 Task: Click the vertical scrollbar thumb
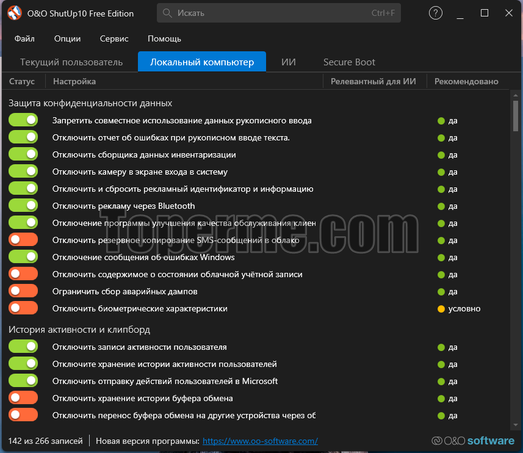[x=516, y=116]
